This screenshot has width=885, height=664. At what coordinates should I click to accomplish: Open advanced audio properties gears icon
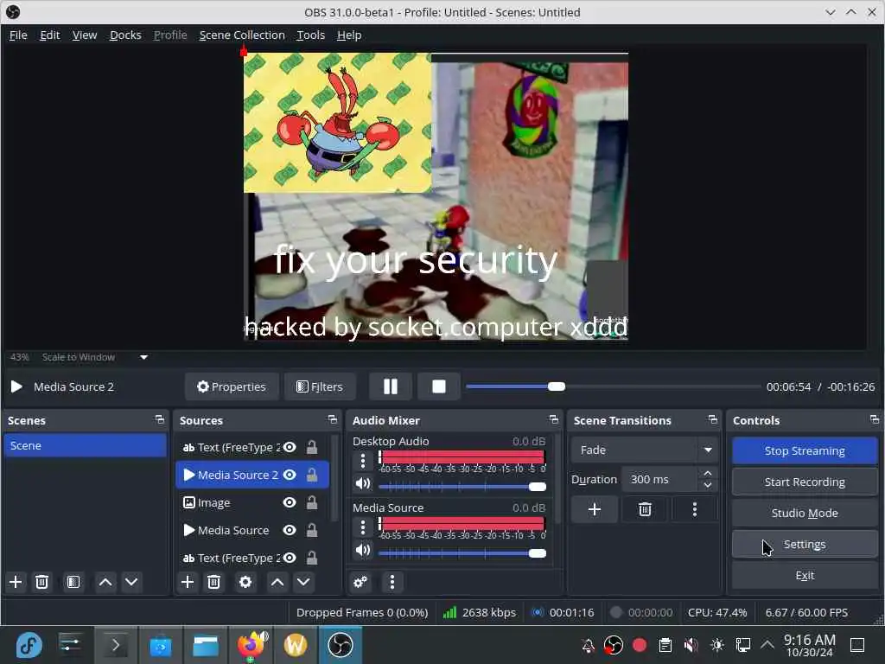pyautogui.click(x=360, y=582)
